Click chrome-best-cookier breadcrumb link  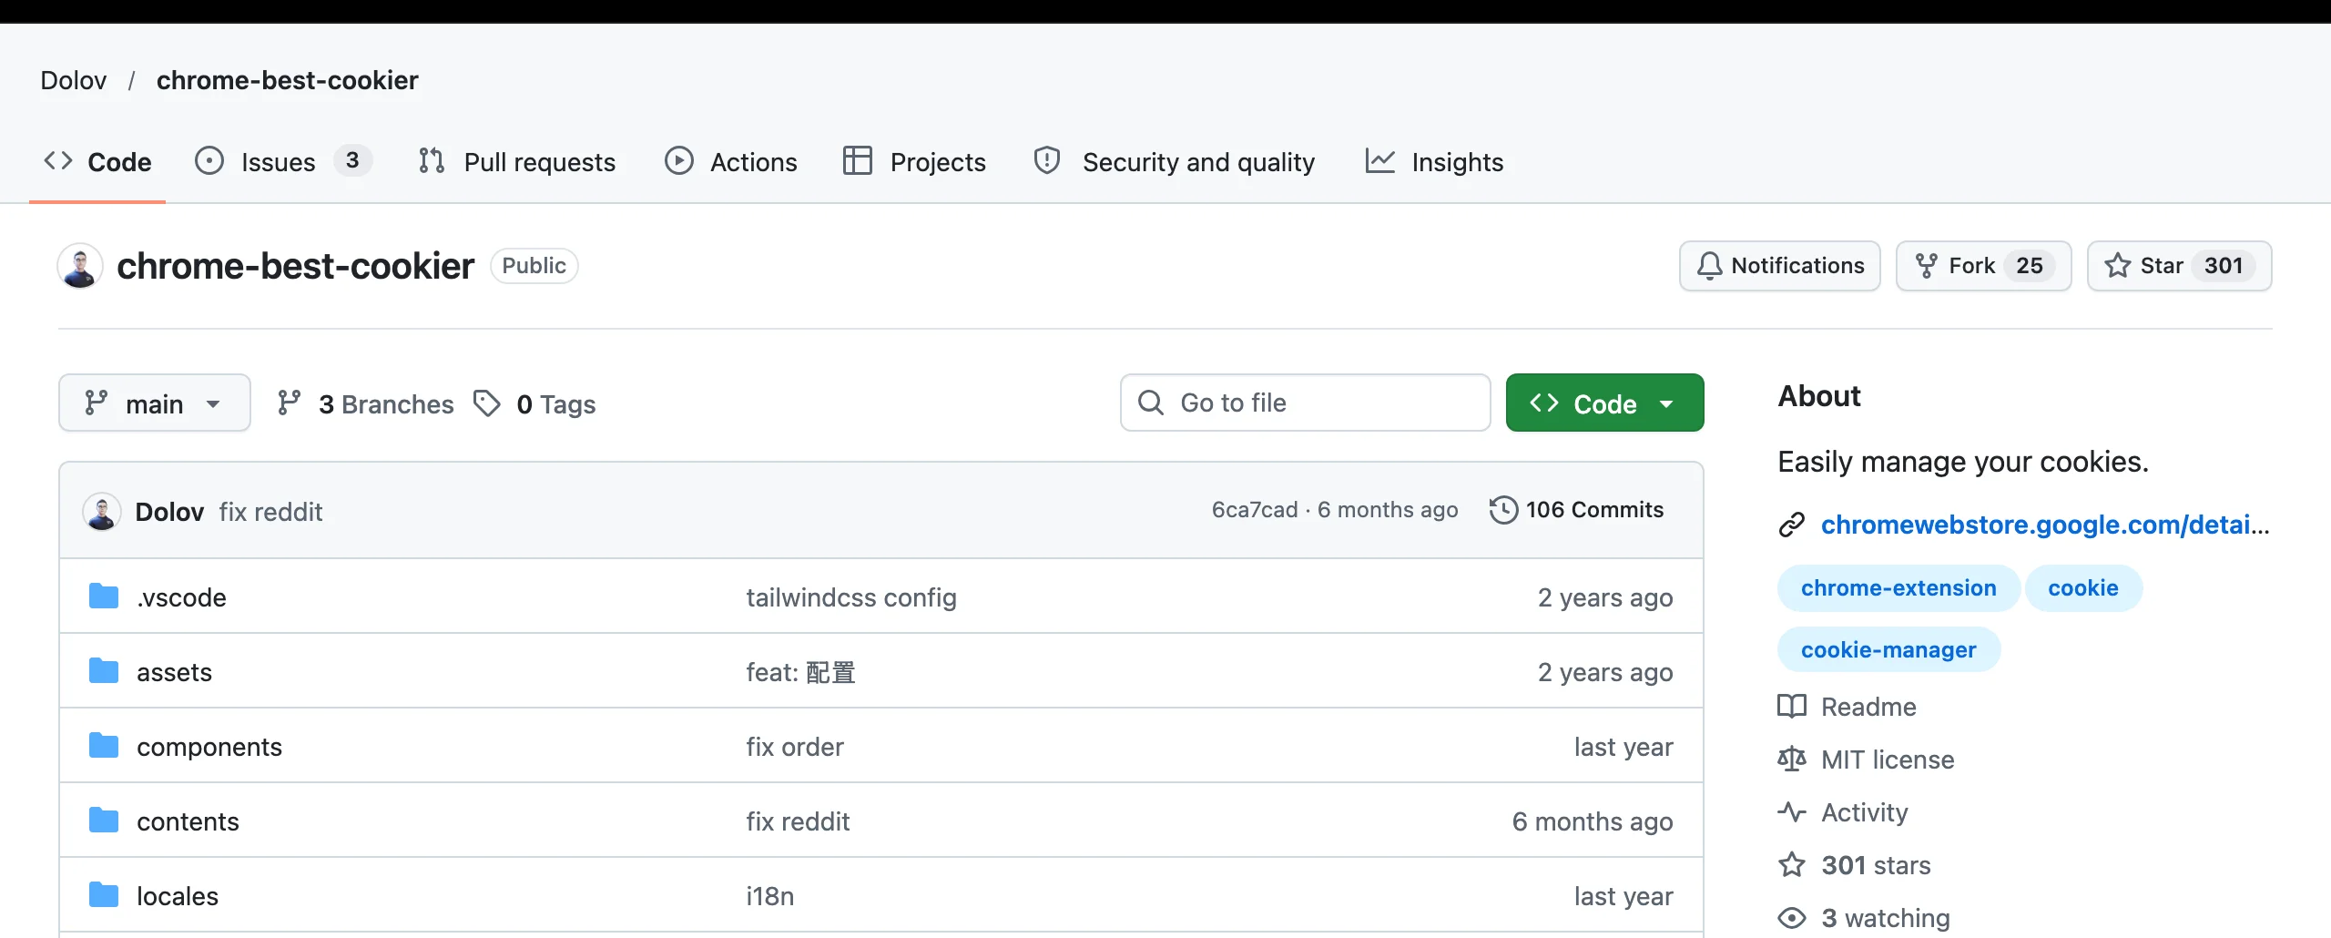[x=287, y=80]
